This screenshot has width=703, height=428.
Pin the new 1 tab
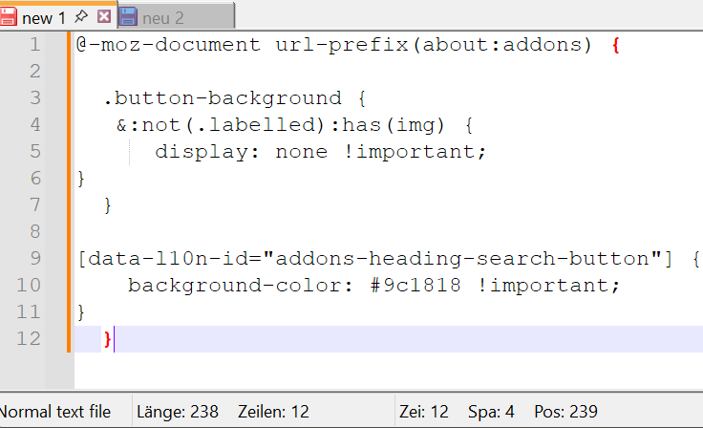point(82,17)
